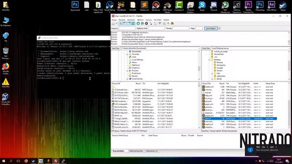
Task: Expand the Pictures folder in local tree
Action: click(x=127, y=71)
